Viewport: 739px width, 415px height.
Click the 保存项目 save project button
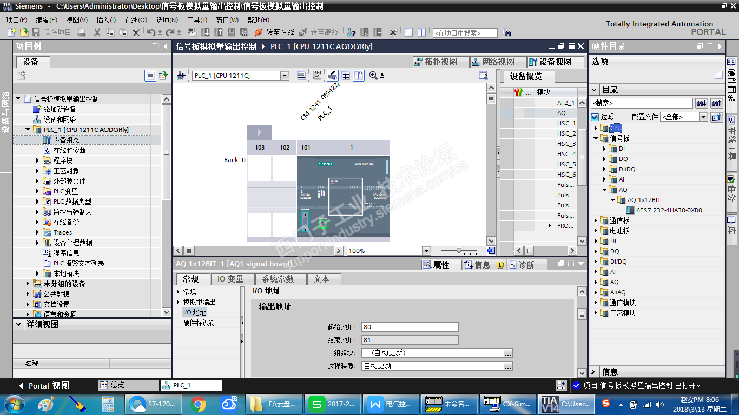tap(52, 32)
